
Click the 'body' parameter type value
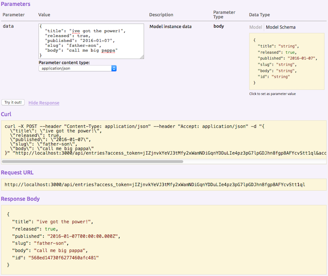point(219,26)
